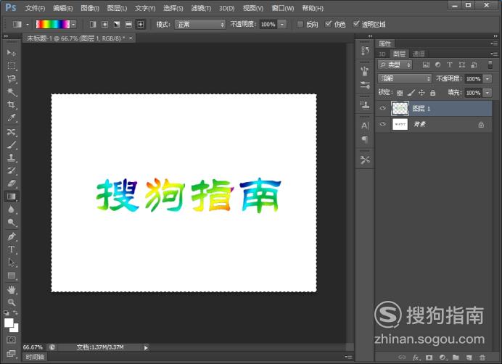Hide the 图层 1 layer
Screen dimensions: 502x364
pos(382,108)
